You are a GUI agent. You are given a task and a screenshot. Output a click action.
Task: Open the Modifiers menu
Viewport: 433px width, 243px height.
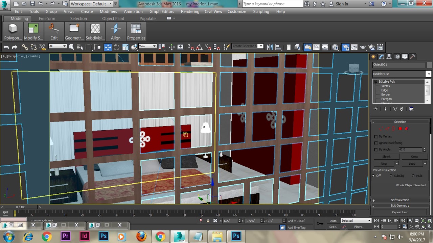click(x=108, y=11)
